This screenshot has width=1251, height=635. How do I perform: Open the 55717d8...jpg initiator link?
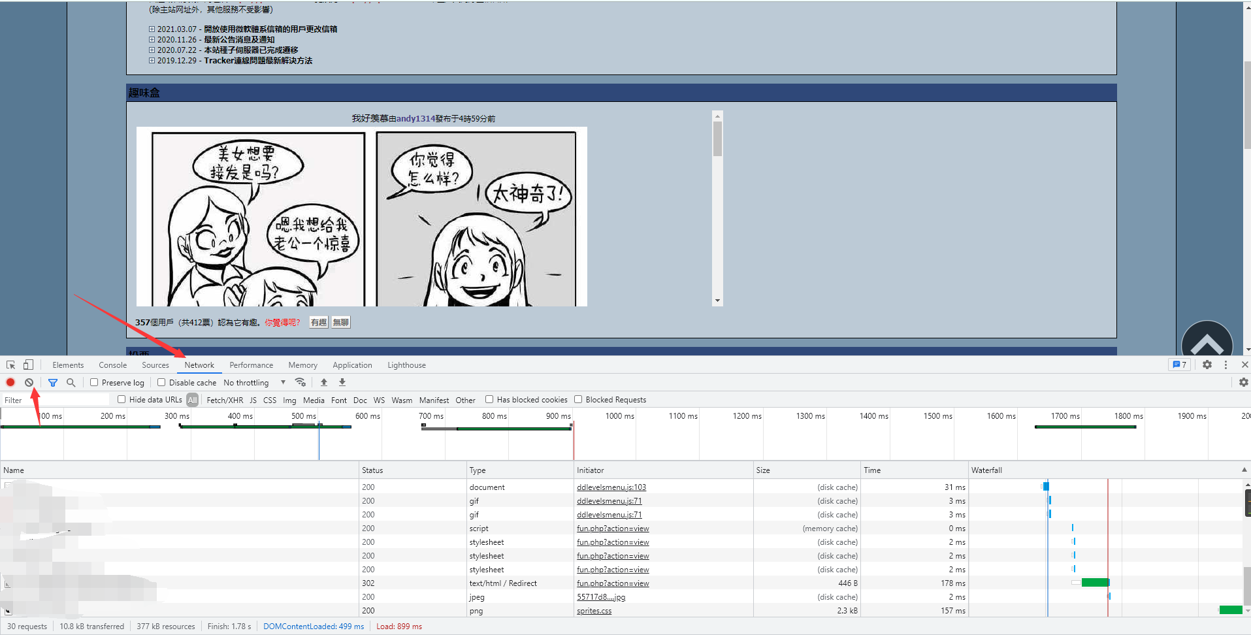(x=601, y=597)
